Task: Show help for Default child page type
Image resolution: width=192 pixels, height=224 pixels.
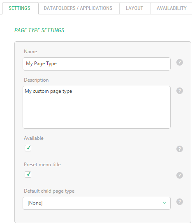Action: pos(180,202)
